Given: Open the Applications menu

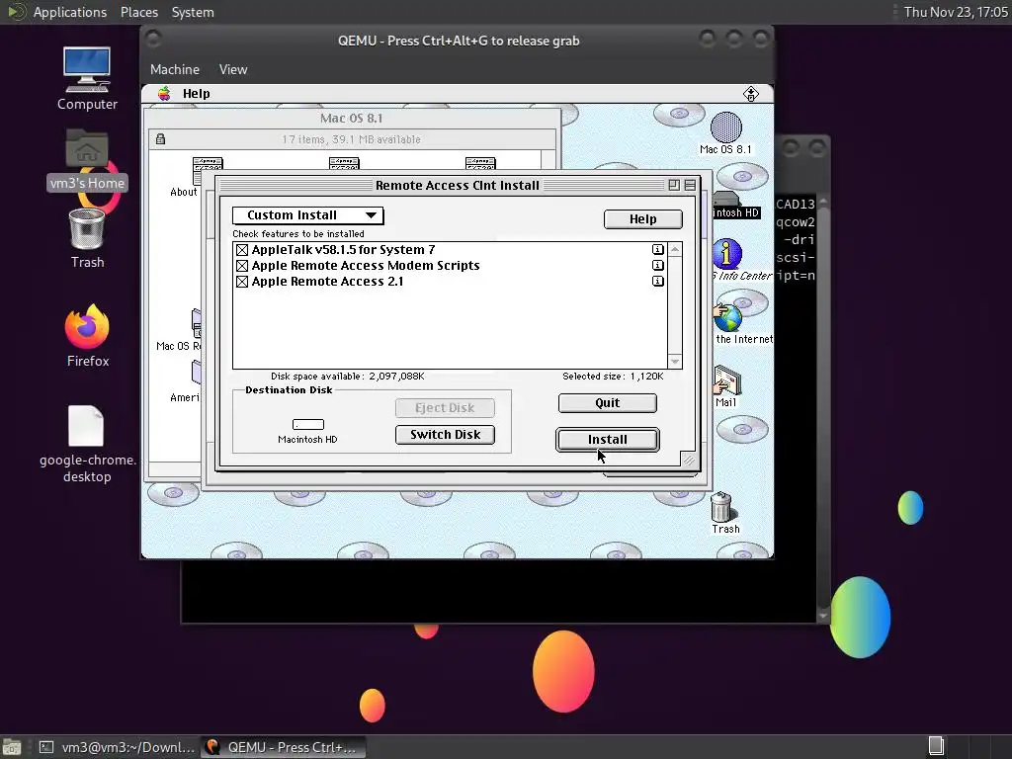Looking at the screenshot, I should [x=70, y=12].
